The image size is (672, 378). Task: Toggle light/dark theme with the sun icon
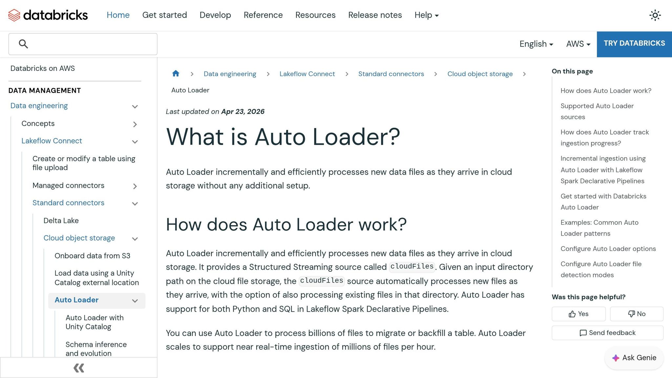tap(655, 15)
